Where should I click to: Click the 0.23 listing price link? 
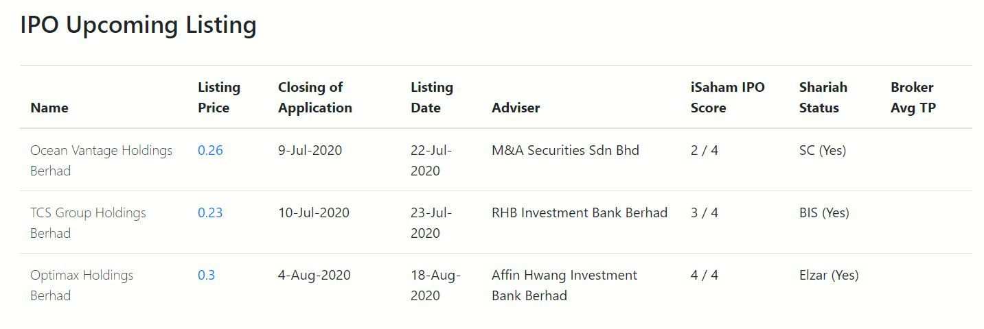pos(210,212)
